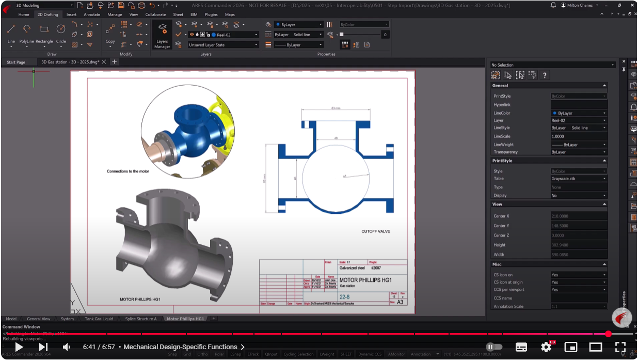Toggle video subtitles
The image size is (638, 361).
[521, 347]
